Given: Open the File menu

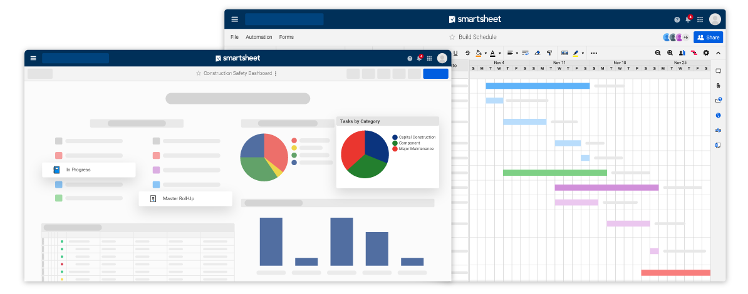Looking at the screenshot, I should [234, 37].
